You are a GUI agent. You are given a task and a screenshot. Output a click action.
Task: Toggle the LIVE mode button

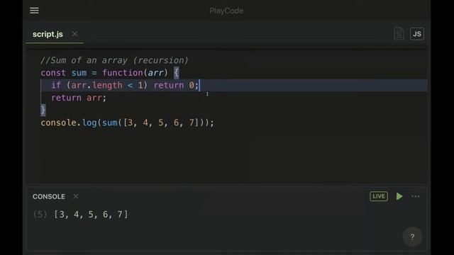pyautogui.click(x=379, y=196)
